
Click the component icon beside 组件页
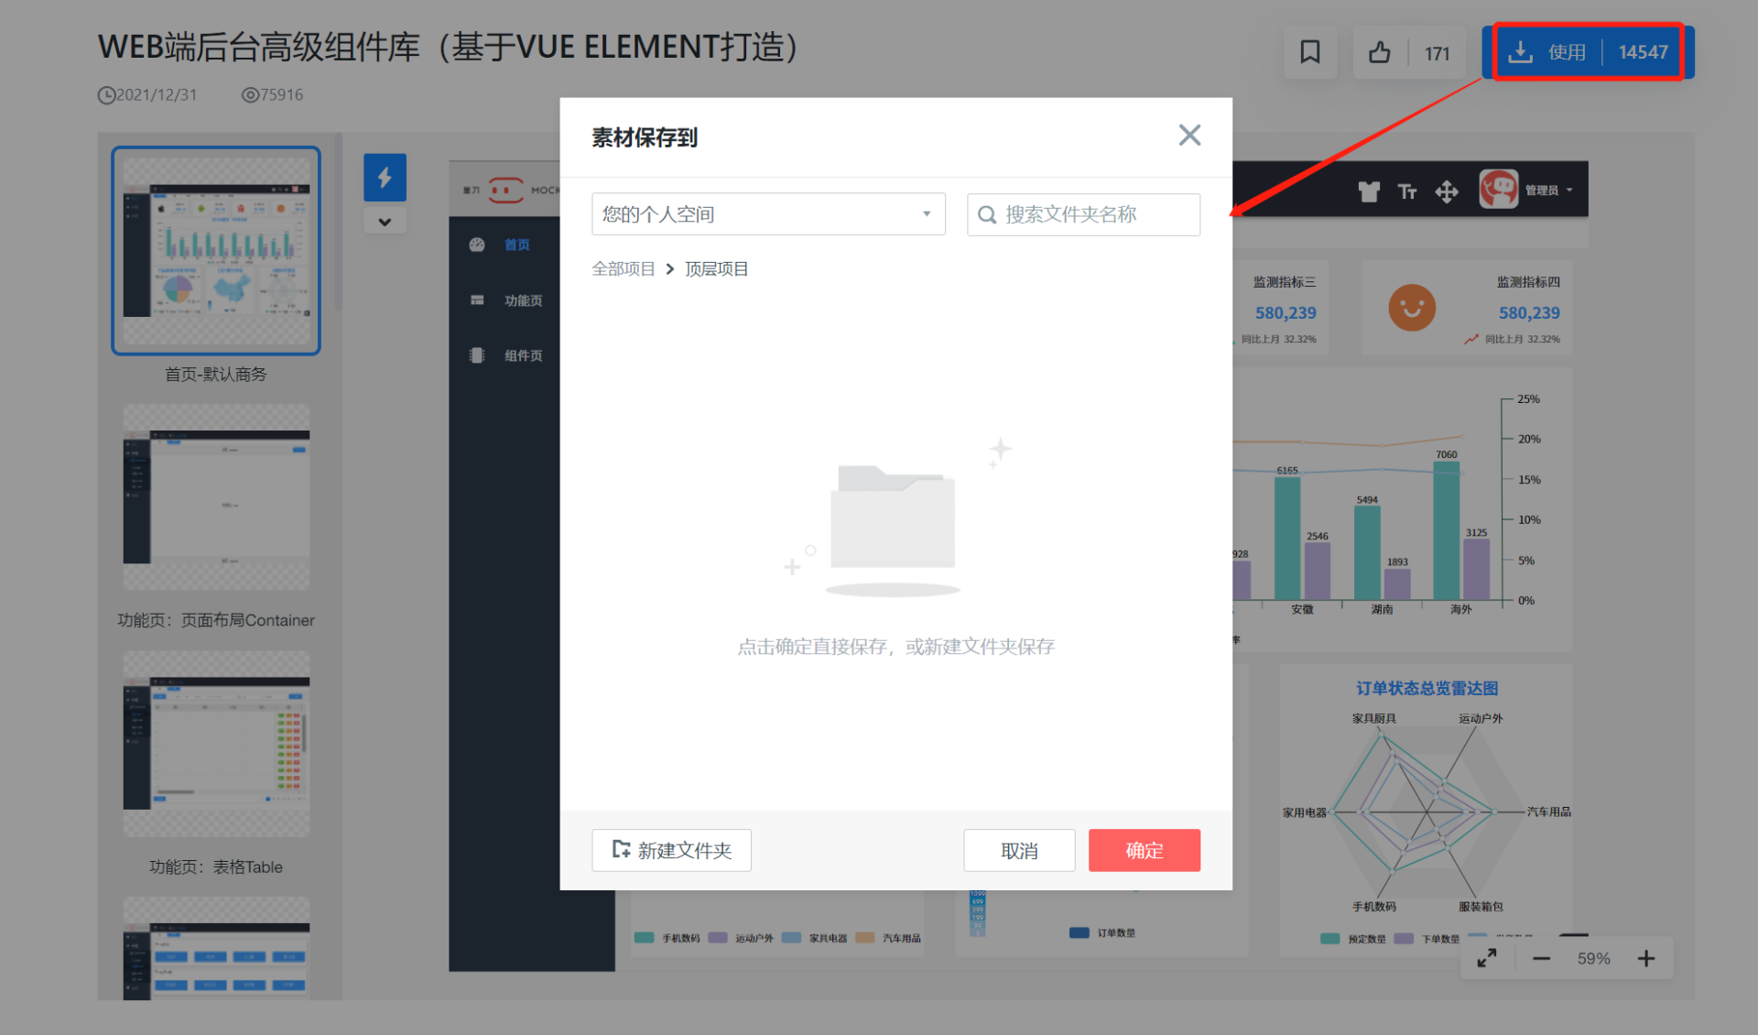pos(477,355)
